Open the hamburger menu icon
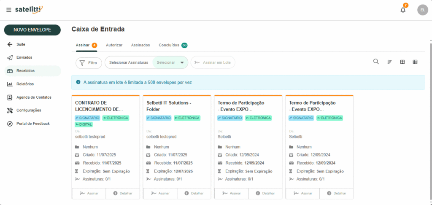Screen dimensions: 432x205 click(9, 10)
